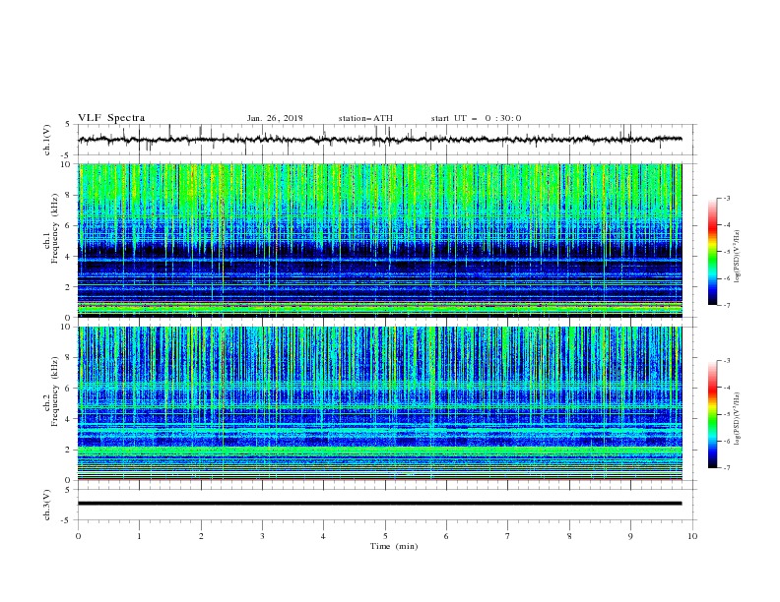This screenshot has height=602, width=780.
Task: Click the ch.2 spectrogram color scale bar
Action: [x=713, y=414]
